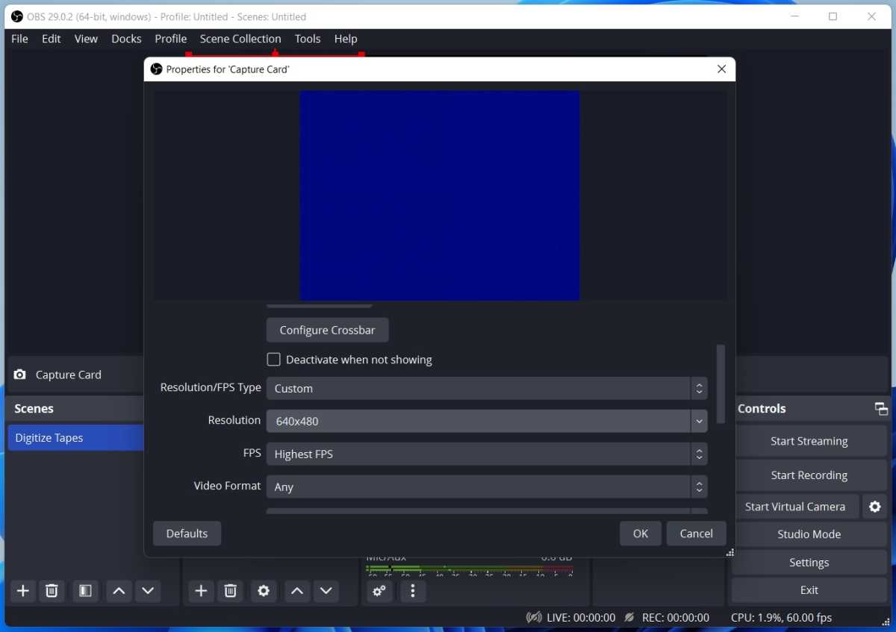
Task: Move scene up with Scenes up arrow
Action: point(119,591)
